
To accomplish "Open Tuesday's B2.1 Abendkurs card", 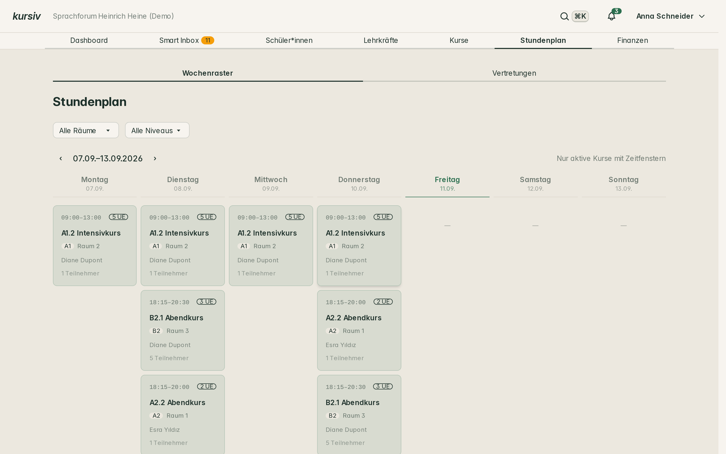I will click(x=183, y=330).
